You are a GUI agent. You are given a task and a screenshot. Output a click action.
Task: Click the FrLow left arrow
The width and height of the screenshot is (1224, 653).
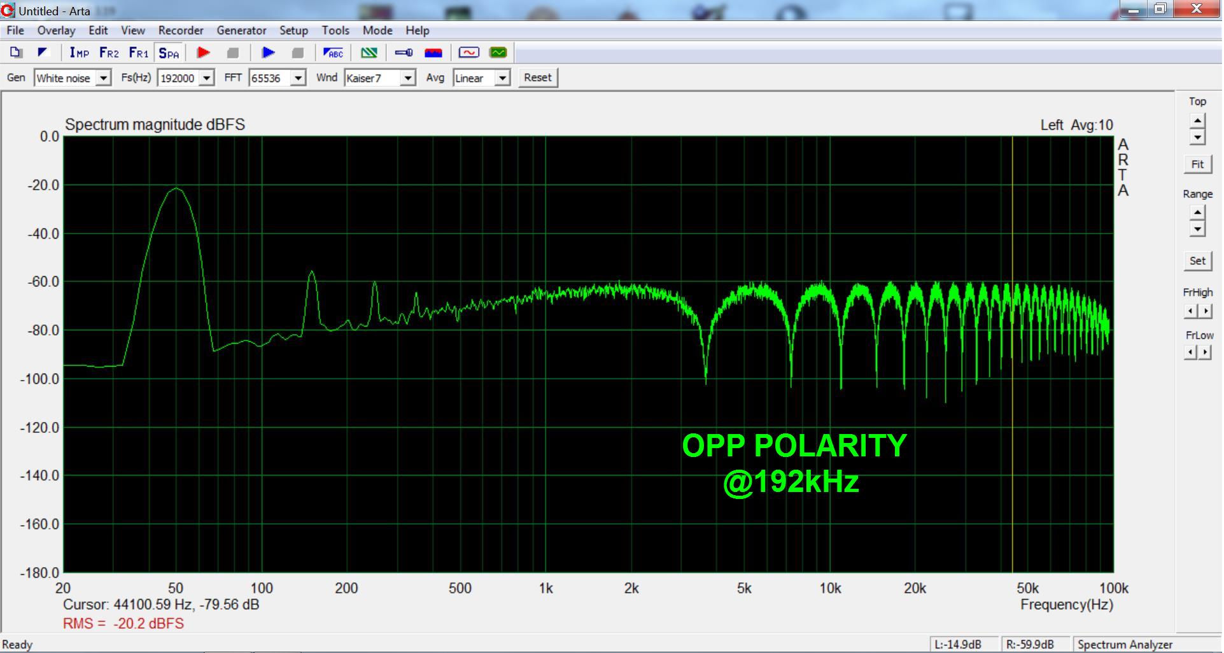(1191, 352)
